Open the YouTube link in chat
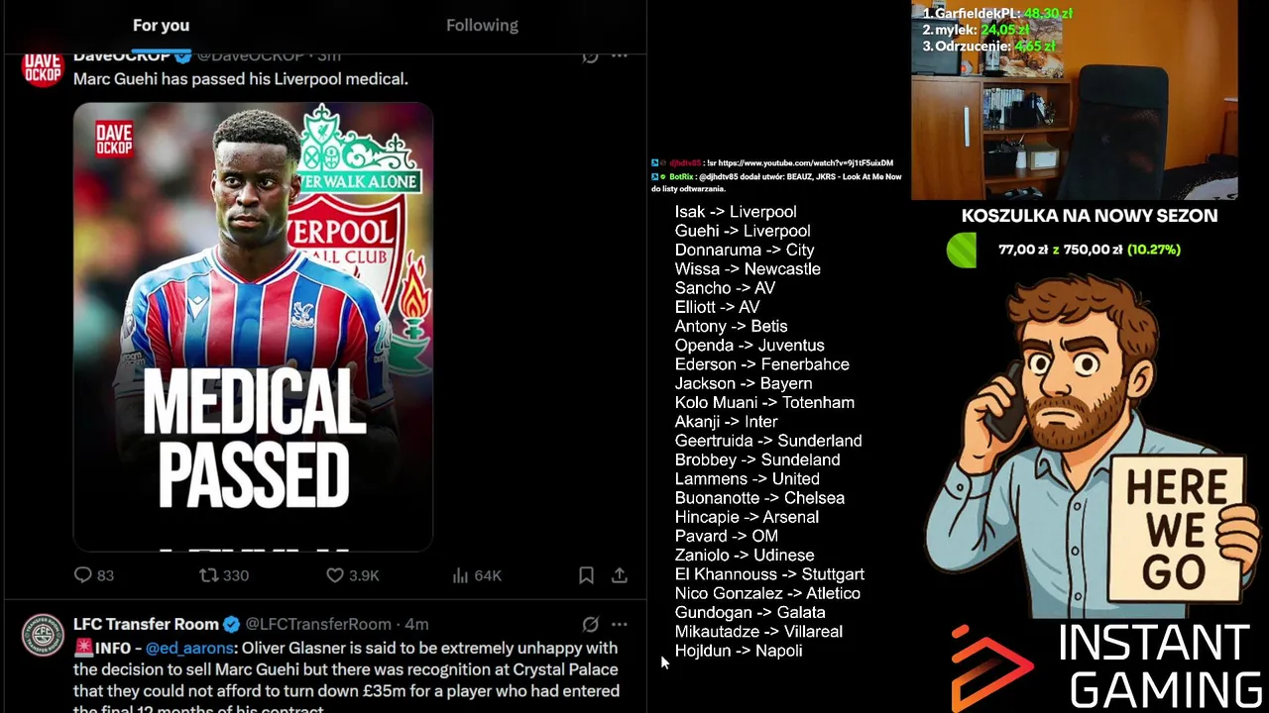Image resolution: width=1269 pixels, height=713 pixels. (x=805, y=162)
